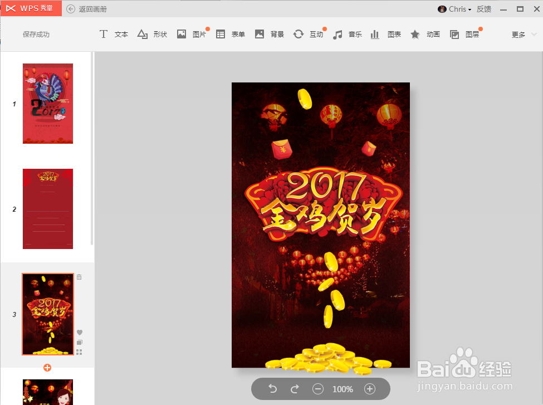Open the 反馈 feedback link
Image resolution: width=543 pixels, height=405 pixels.
484,9
